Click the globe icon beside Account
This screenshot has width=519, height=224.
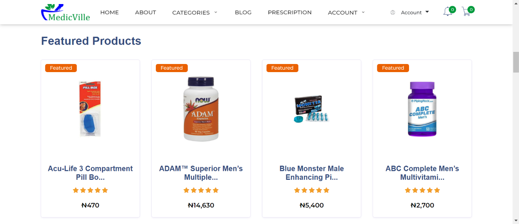(x=392, y=13)
